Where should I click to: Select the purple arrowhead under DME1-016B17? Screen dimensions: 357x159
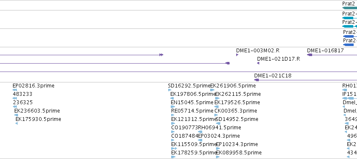310,55
